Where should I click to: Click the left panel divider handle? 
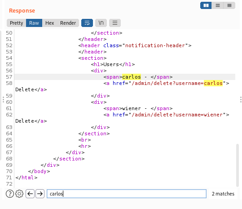[3, 100]
